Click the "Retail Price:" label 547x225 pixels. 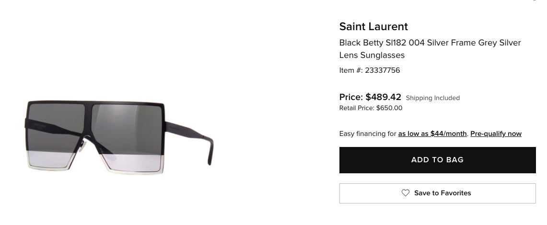[357, 108]
